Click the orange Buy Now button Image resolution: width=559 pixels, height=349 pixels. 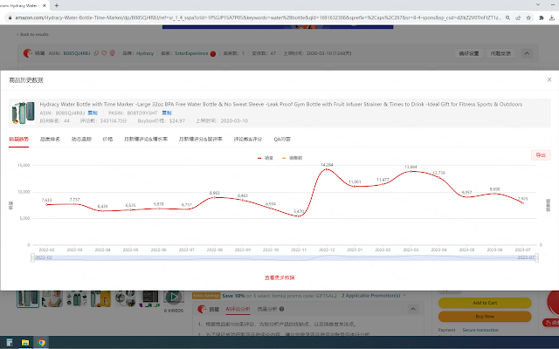tap(485, 316)
